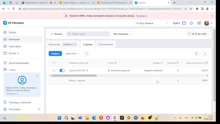Open Баланс in the sidebar
This screenshot has height=124, width=220.
pos(13,53)
